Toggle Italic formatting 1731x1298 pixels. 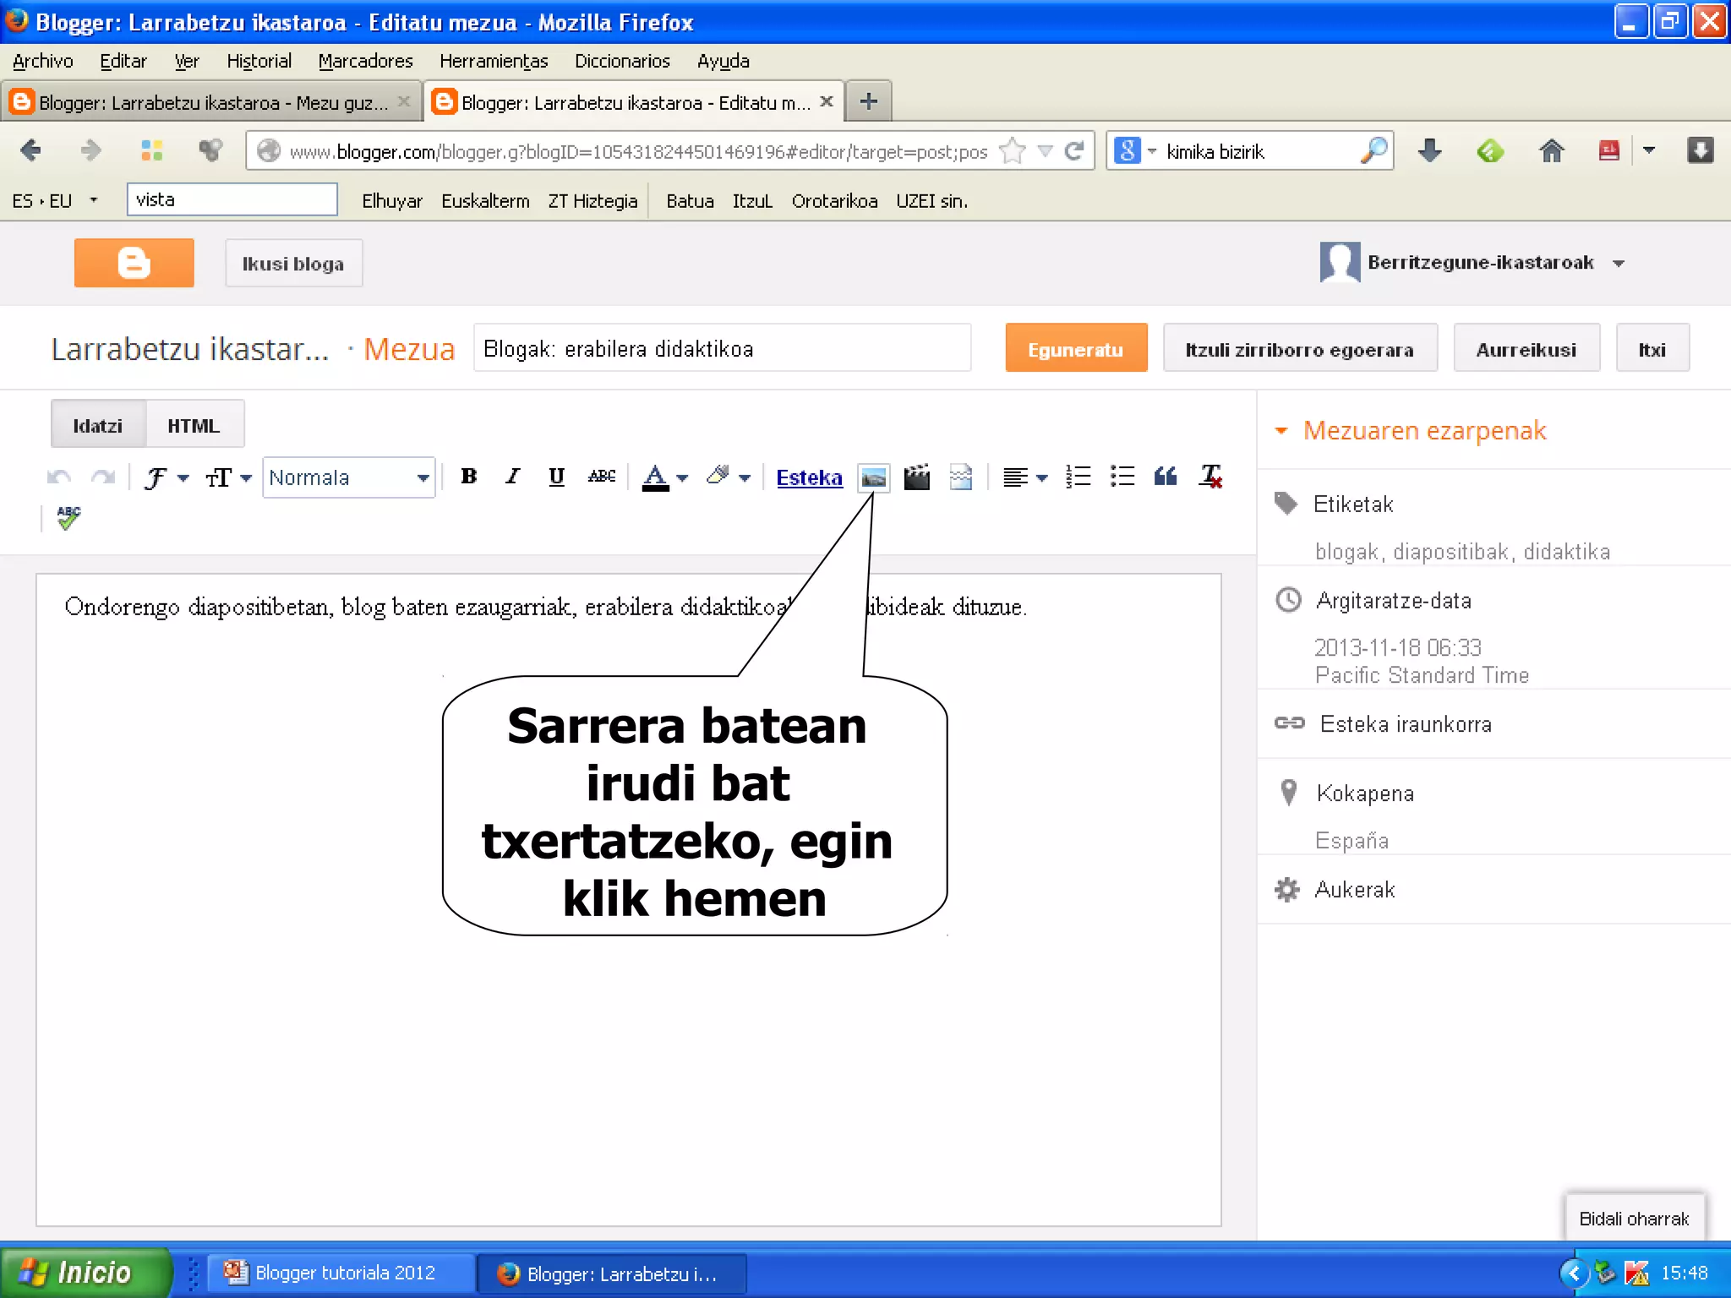(x=512, y=477)
